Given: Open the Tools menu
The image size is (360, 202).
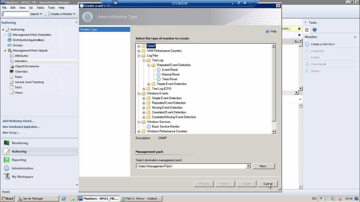Looking at the screenshot, I should coord(51,8).
